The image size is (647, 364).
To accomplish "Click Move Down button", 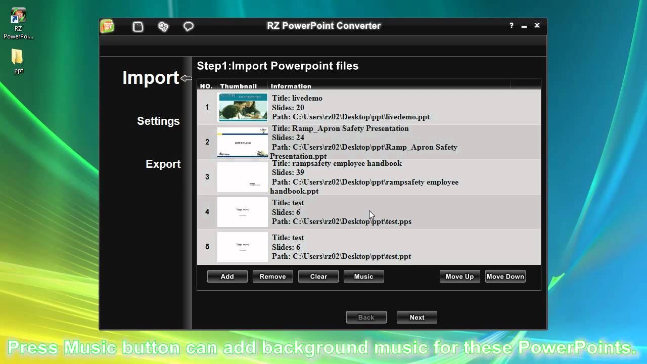I will 505,277.
